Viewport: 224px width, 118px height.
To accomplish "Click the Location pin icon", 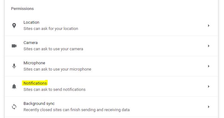I will pyautogui.click(x=14, y=26).
